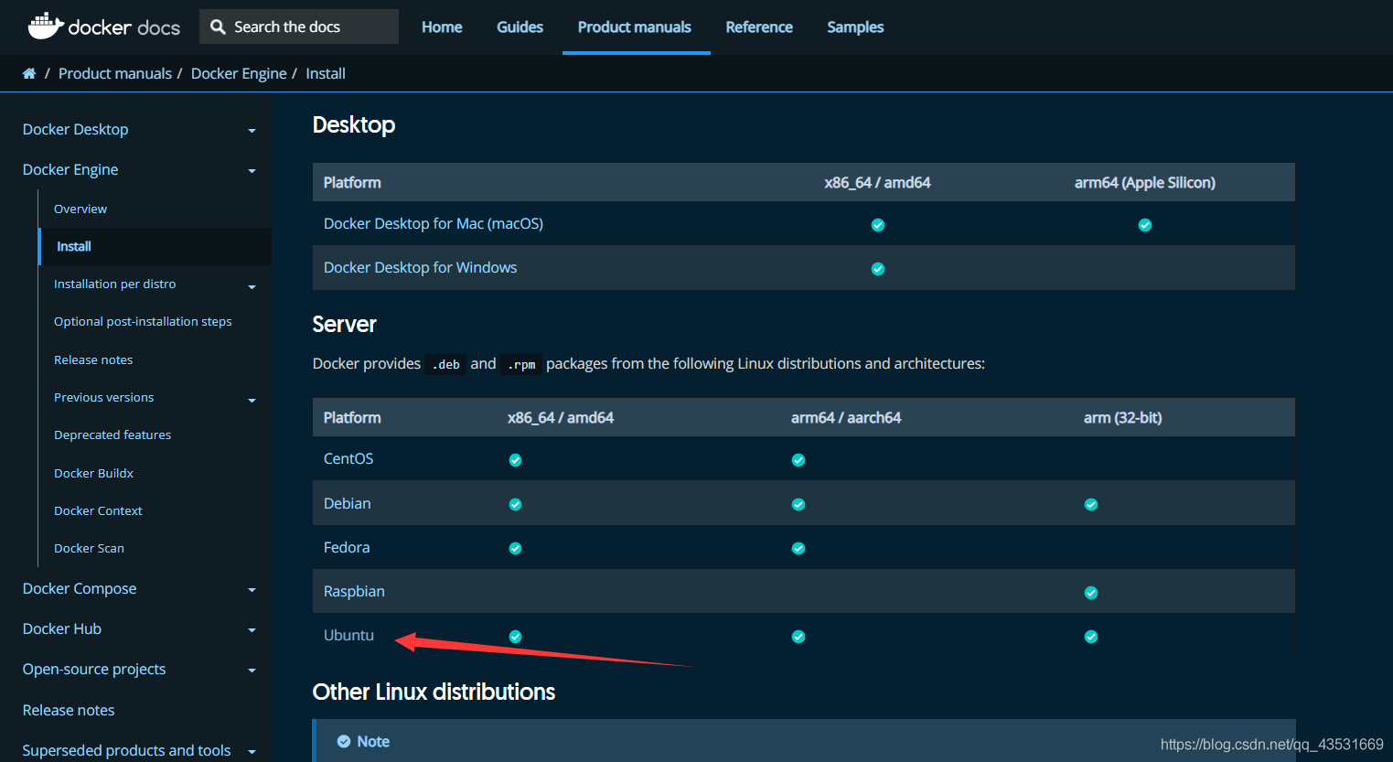Image resolution: width=1393 pixels, height=762 pixels.
Task: Open Docker Desktop for Mac (macOS) link
Action: [x=434, y=223]
